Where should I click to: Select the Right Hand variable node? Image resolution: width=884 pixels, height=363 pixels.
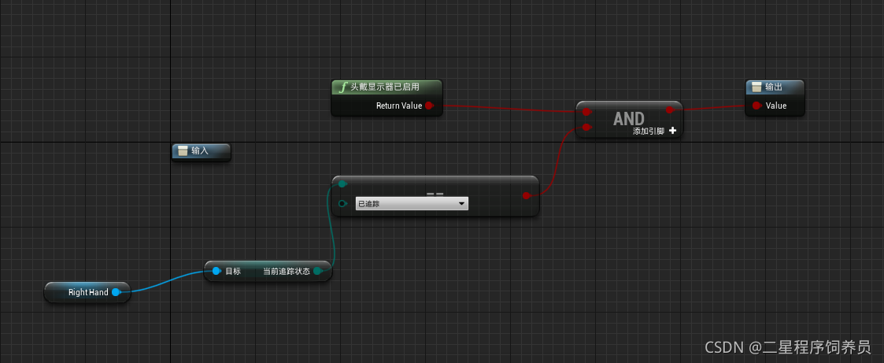pyautogui.click(x=87, y=292)
